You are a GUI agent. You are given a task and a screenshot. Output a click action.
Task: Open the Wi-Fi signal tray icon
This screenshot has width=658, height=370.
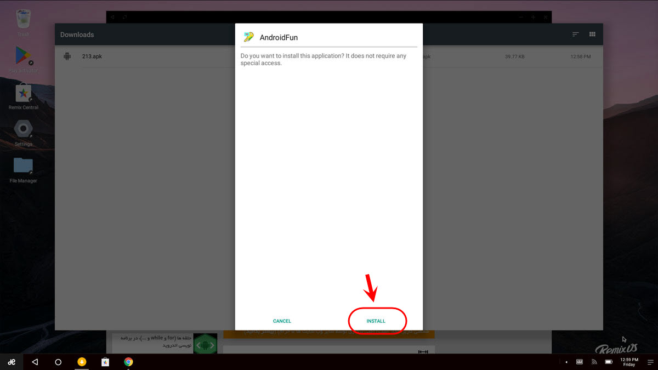[594, 362]
